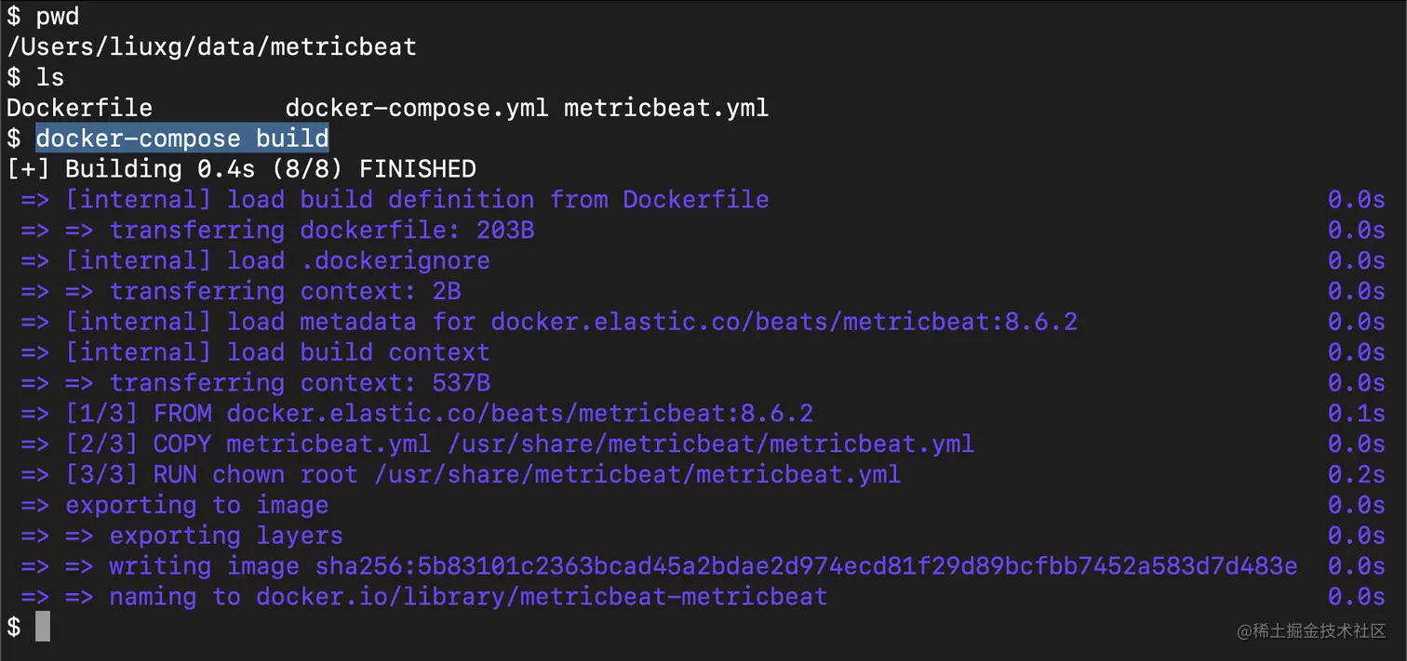This screenshot has width=1407, height=661.
Task: Click the Building 0.4s (8/8) FINISHED line
Action: [242, 169]
